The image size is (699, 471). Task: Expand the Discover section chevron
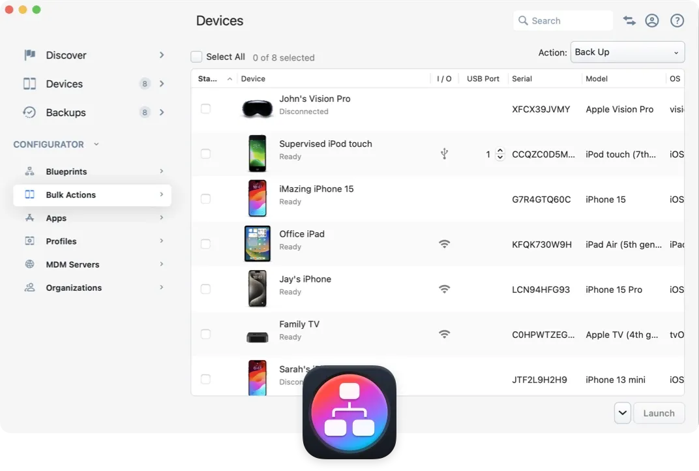162,55
